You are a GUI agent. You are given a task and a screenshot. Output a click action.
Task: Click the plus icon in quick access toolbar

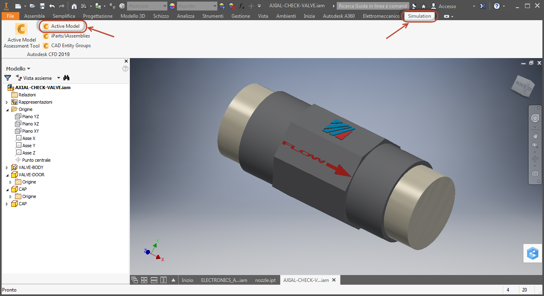click(251, 6)
